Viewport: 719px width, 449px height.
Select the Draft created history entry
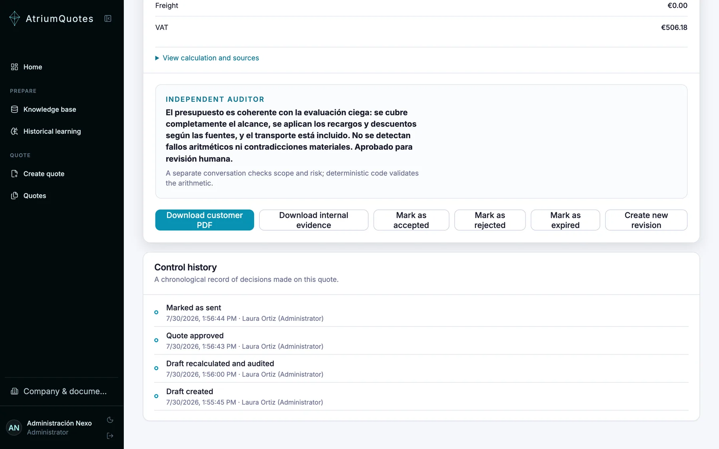tap(421, 397)
